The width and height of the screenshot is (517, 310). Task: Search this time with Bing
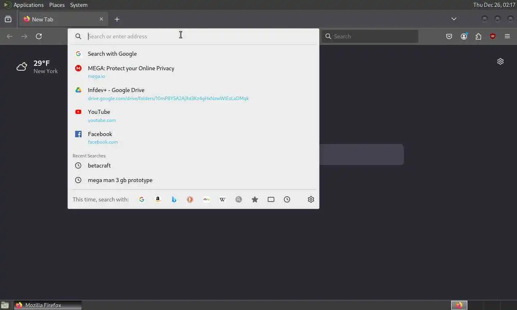(x=174, y=199)
